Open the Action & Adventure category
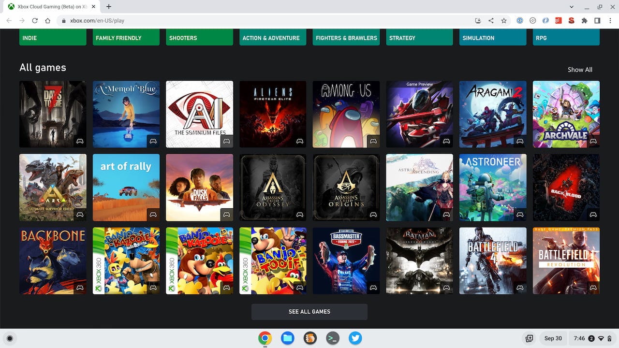Viewport: 619px width, 348px height. tap(273, 37)
